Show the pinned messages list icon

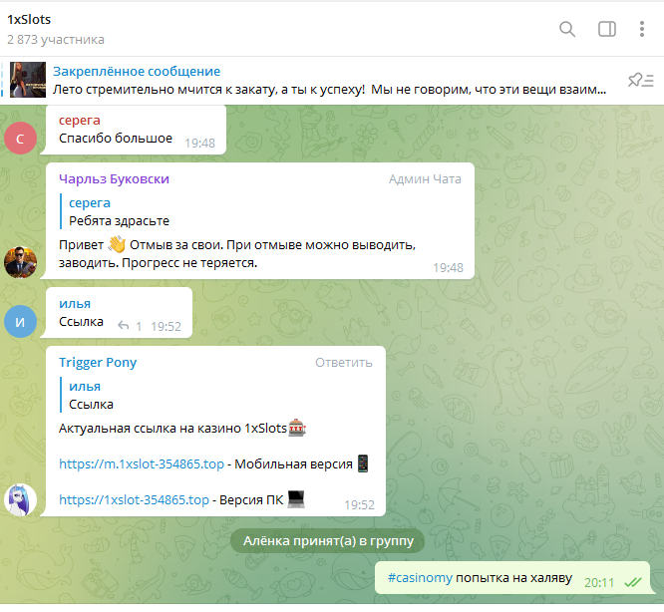(641, 80)
